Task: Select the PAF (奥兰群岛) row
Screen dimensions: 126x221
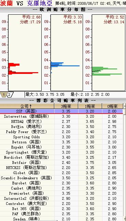Action: [x=61, y=214]
